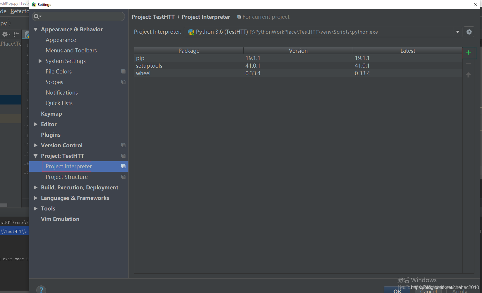This screenshot has height=293, width=482.
Task: Select Project Structure in the tree
Action: click(x=67, y=177)
